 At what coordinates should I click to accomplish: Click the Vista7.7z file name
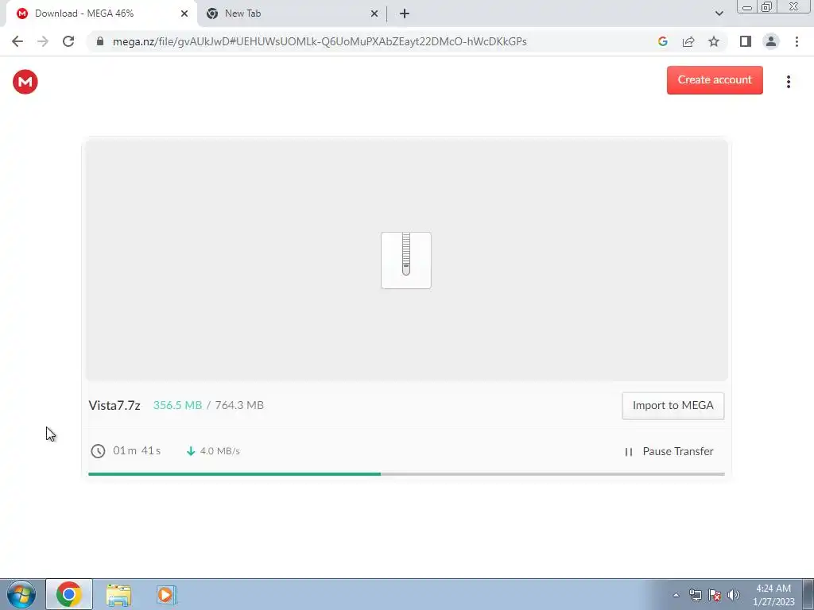click(114, 405)
